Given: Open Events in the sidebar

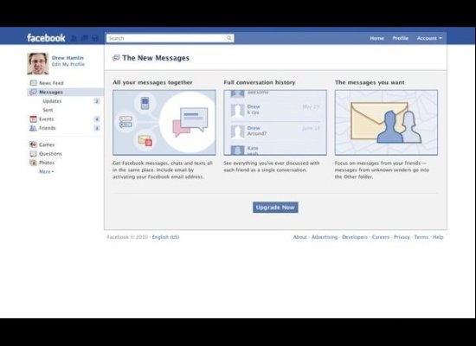Looking at the screenshot, I should (x=46, y=119).
